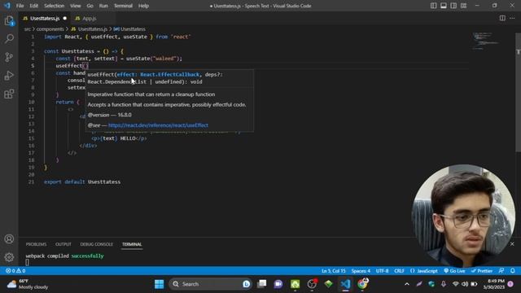Click the components breadcrumb segment
The height and width of the screenshot is (293, 521).
click(50, 29)
